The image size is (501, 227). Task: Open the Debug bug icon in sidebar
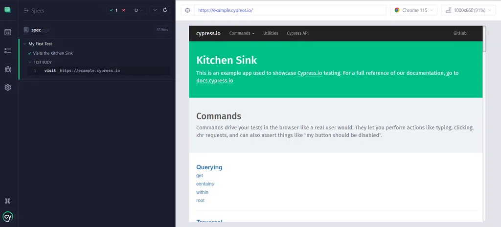click(8, 69)
